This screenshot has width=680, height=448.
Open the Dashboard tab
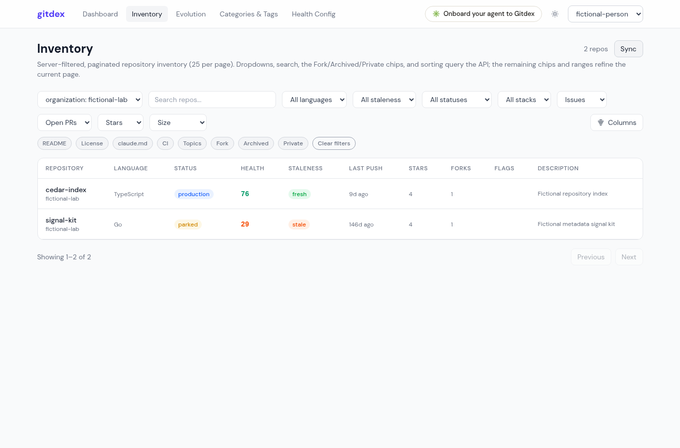(100, 14)
